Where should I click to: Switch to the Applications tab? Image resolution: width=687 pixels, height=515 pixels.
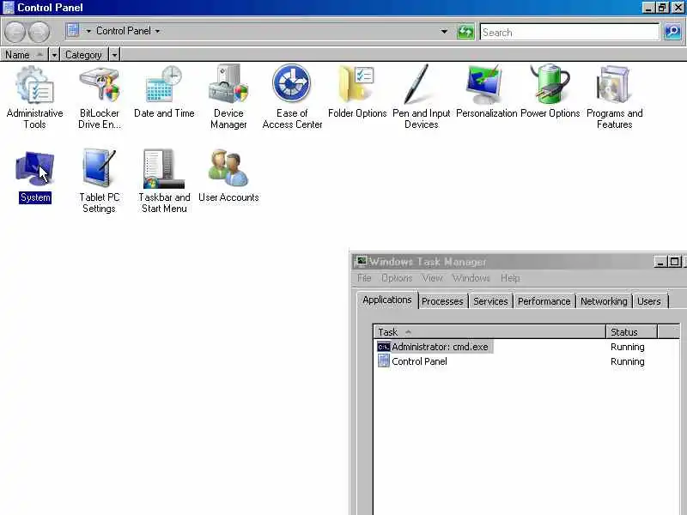coord(387,300)
